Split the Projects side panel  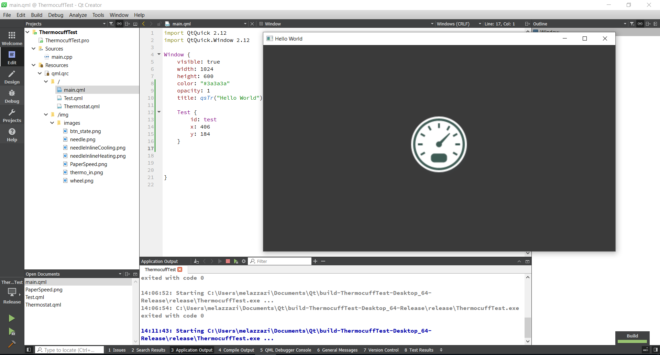pyautogui.click(x=127, y=24)
